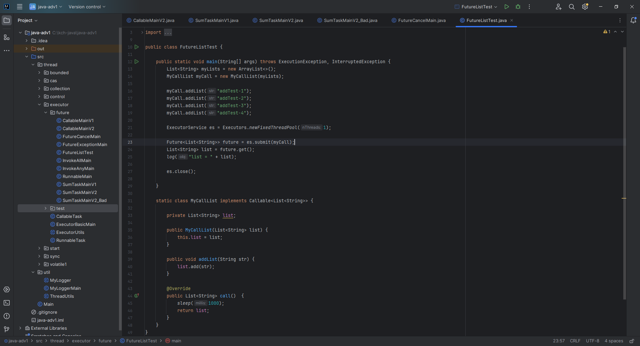Open the Code With Me user icon
640x346 pixels.
click(559, 7)
